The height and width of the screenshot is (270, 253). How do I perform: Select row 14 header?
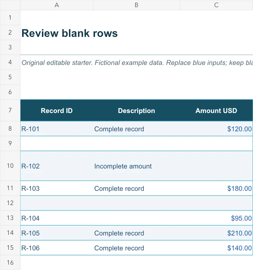[x=10, y=233]
